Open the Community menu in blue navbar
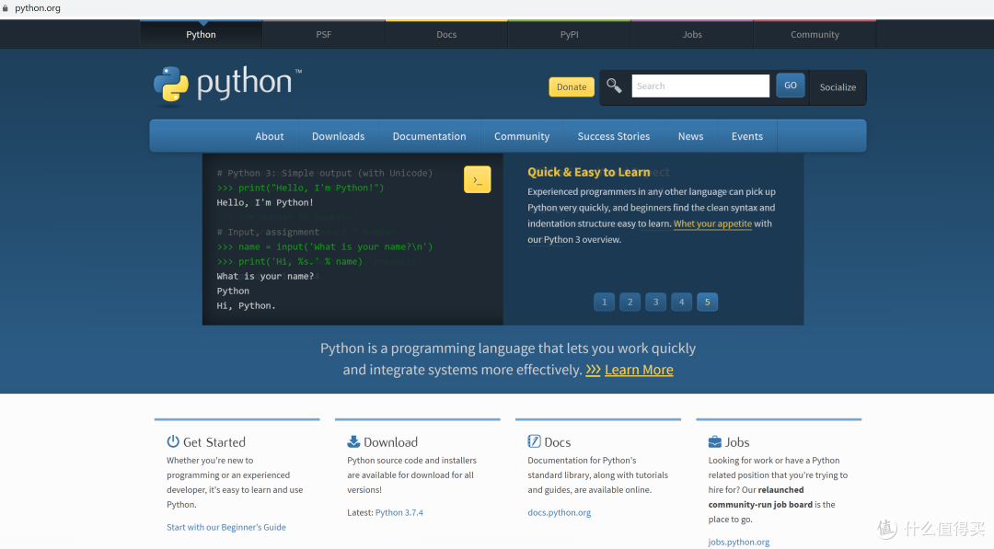The height and width of the screenshot is (549, 994). (x=522, y=136)
